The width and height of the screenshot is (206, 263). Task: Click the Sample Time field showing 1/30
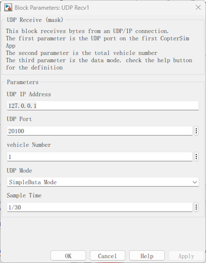tap(99, 207)
